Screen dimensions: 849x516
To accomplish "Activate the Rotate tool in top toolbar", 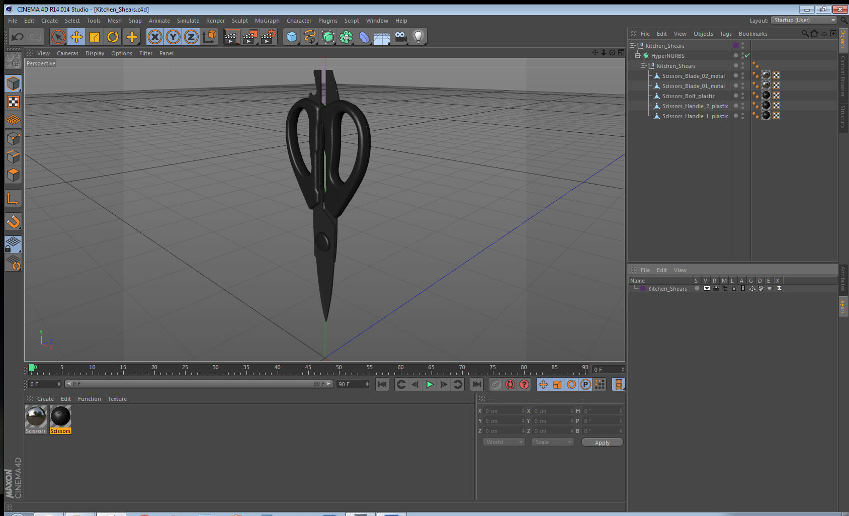I will click(x=113, y=37).
